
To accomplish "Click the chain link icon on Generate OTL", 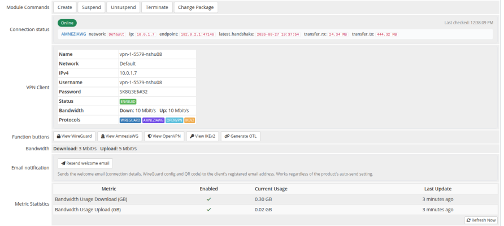I will (227, 136).
